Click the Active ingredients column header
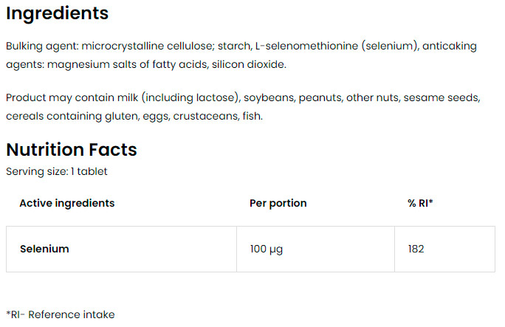Screen dimensions: 505x327 coord(67,203)
